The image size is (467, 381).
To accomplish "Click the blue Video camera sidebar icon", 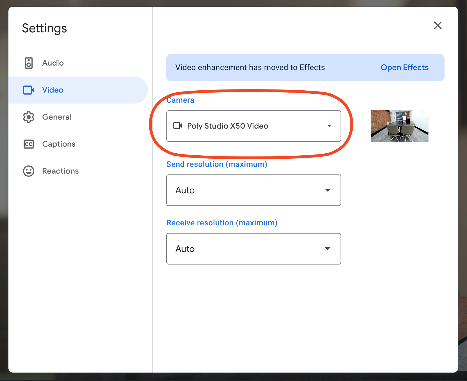I will [28, 90].
